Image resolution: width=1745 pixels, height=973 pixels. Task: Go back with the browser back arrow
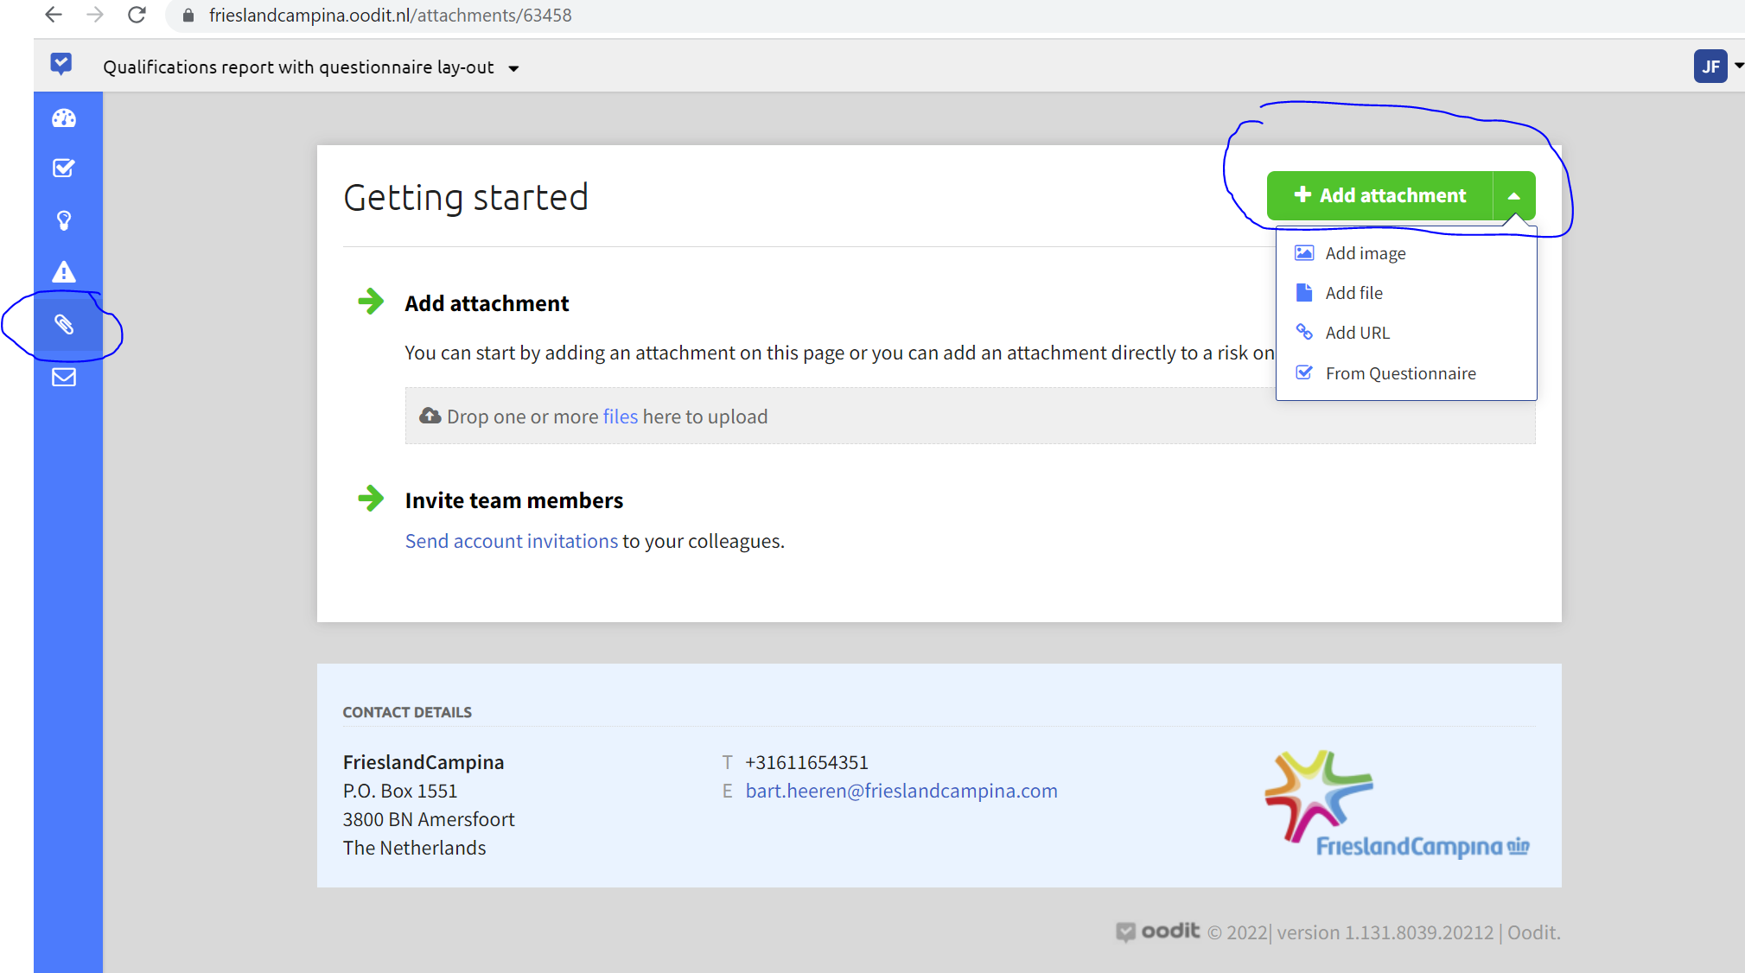(x=54, y=15)
